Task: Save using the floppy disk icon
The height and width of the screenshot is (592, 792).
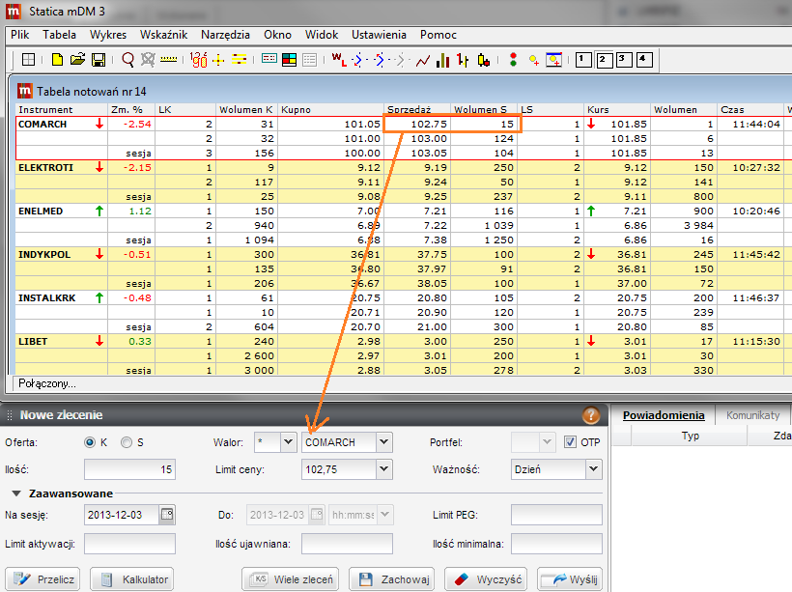Action: click(x=99, y=60)
